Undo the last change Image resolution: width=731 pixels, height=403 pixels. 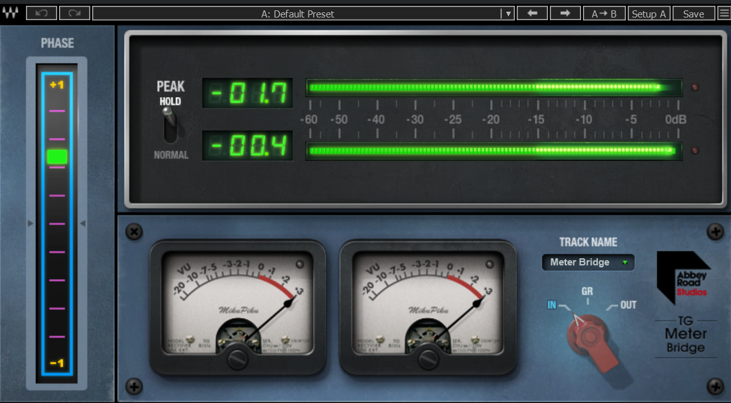[x=42, y=13]
